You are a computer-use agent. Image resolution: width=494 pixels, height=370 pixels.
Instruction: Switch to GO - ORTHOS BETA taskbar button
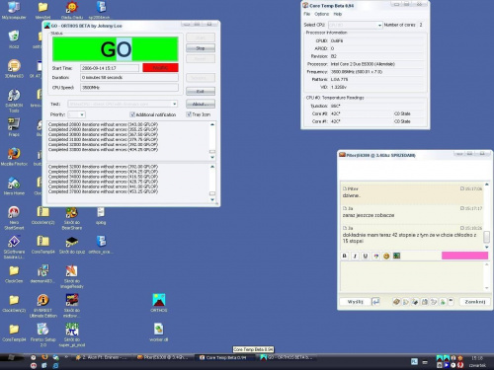coord(286,357)
